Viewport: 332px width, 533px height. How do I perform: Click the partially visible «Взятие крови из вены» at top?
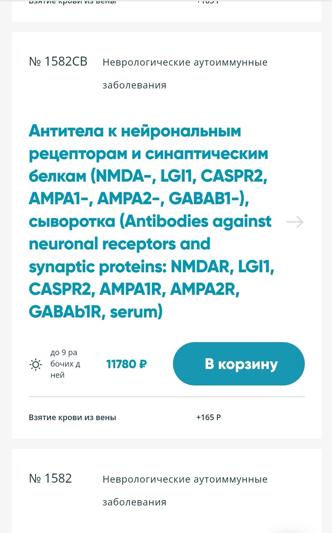pyautogui.click(x=72, y=2)
